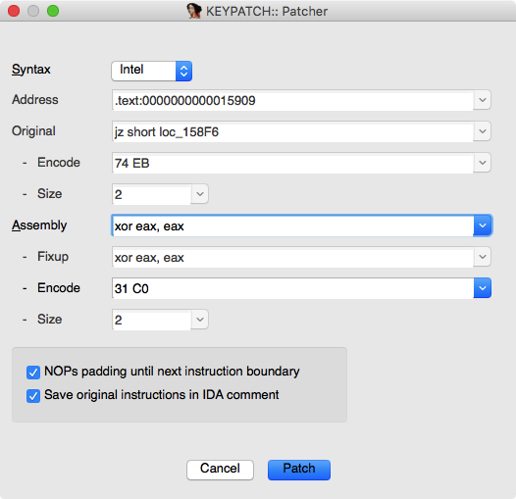Open the original Size dropdown arrow

200,194
